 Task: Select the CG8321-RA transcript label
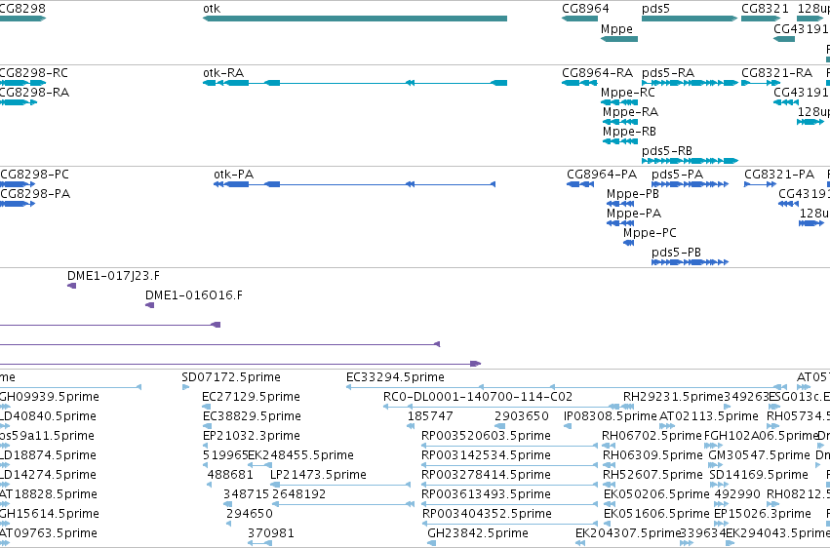(777, 73)
